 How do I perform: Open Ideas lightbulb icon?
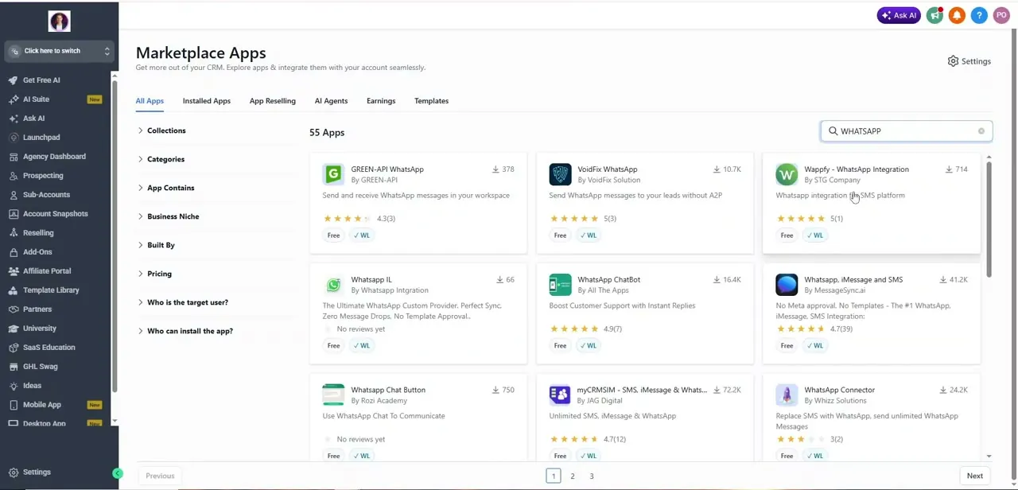pyautogui.click(x=14, y=386)
